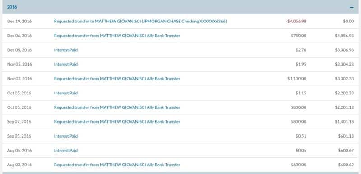Collapse the 2016 section with the minus icon
Screen dimensions: 361x174
pos(352,7)
